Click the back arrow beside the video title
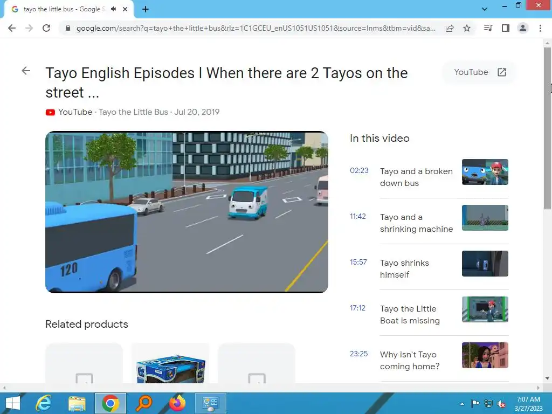 (x=26, y=71)
